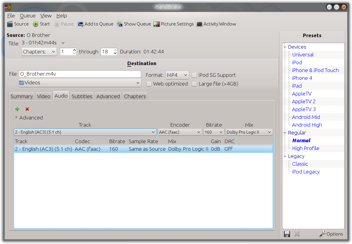The width and height of the screenshot is (352, 244).
Task: Select the Classic preset
Action: (300, 164)
